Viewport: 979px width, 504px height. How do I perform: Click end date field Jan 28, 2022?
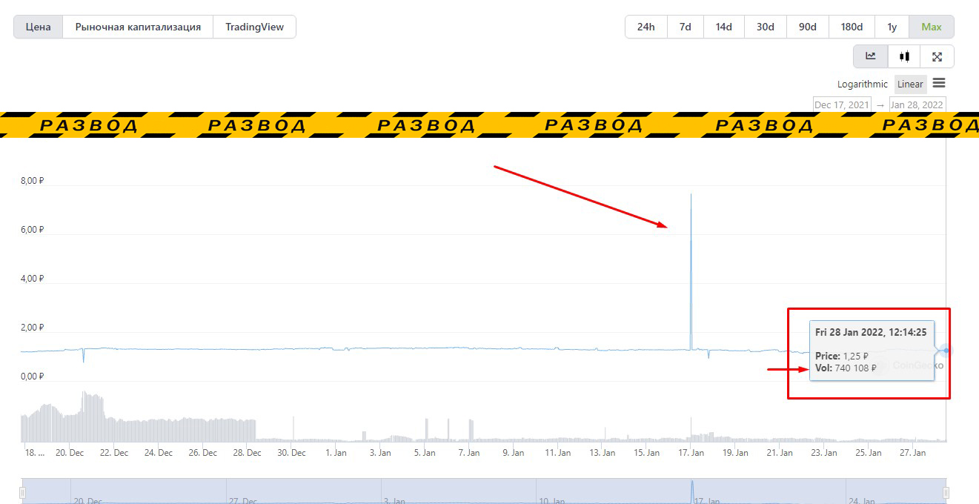[x=917, y=105]
